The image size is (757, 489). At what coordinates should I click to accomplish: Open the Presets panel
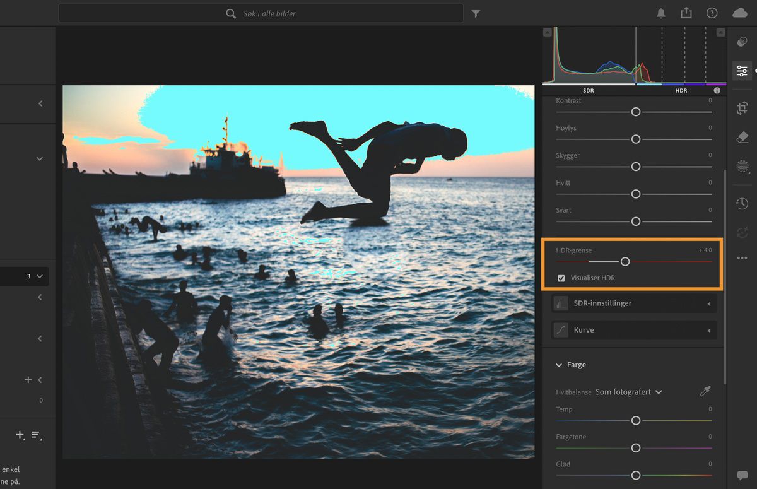[x=742, y=42]
